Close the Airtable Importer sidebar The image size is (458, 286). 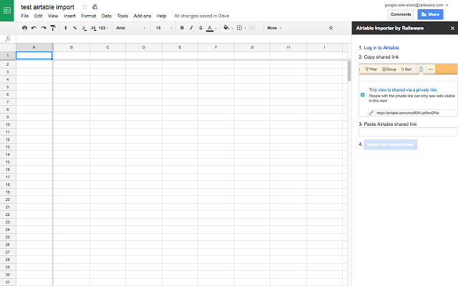click(452, 29)
